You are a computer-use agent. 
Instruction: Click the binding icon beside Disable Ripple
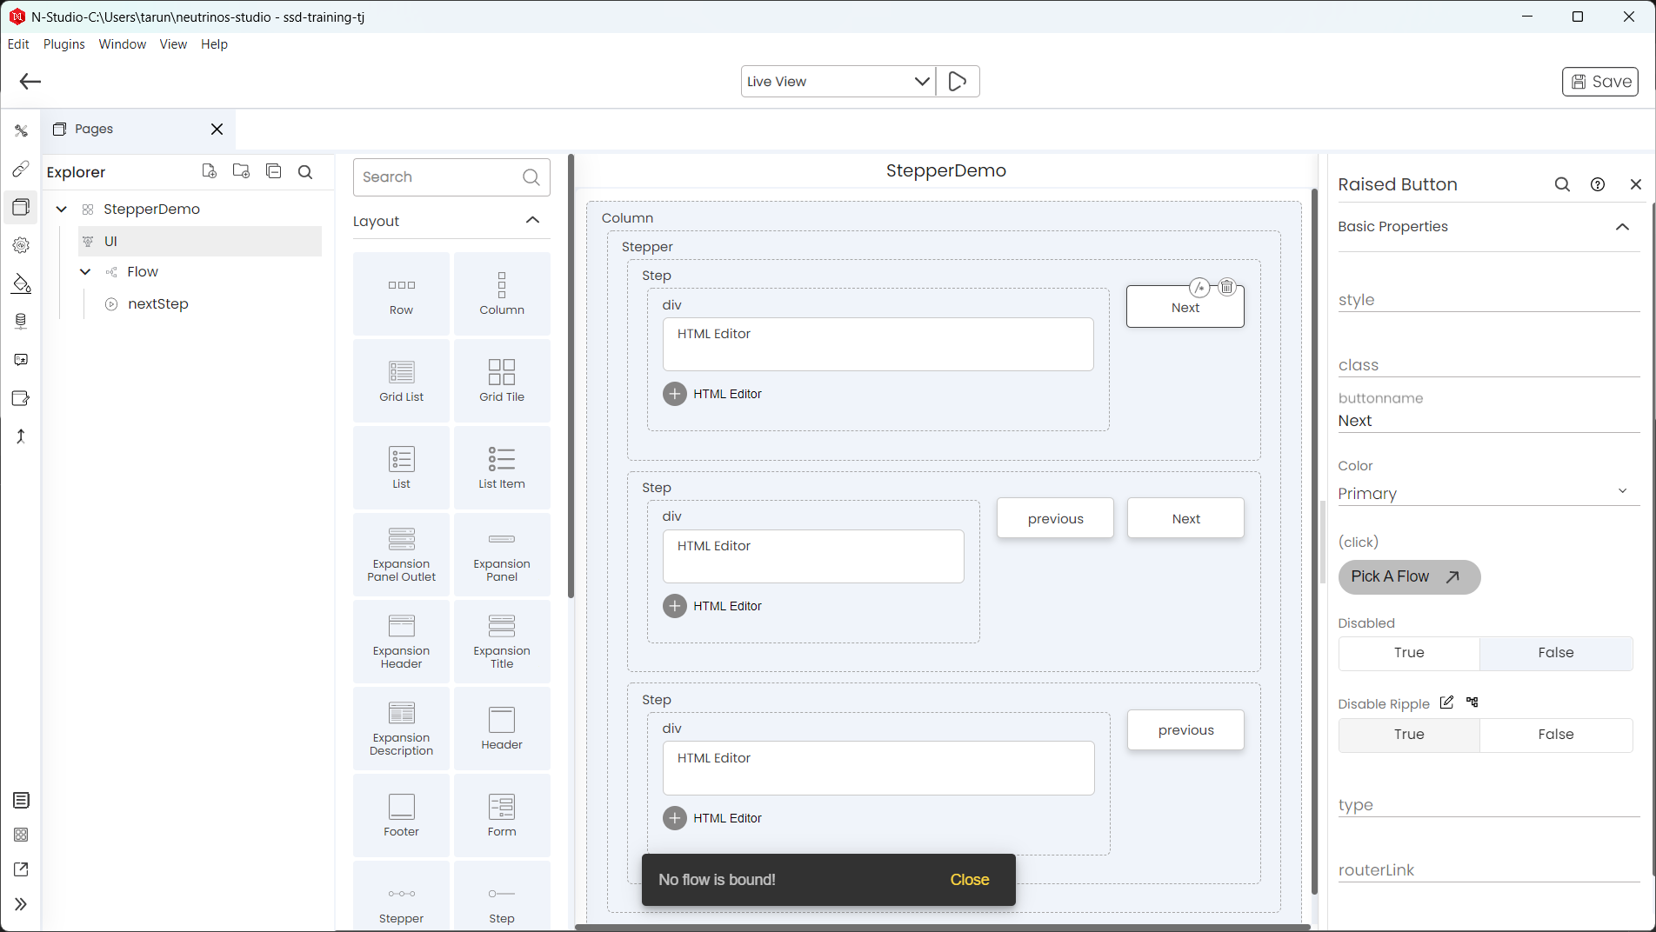coord(1472,702)
